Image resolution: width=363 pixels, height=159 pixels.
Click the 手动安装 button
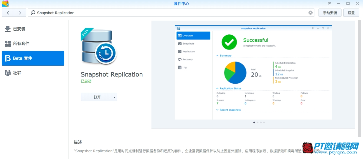(330, 13)
